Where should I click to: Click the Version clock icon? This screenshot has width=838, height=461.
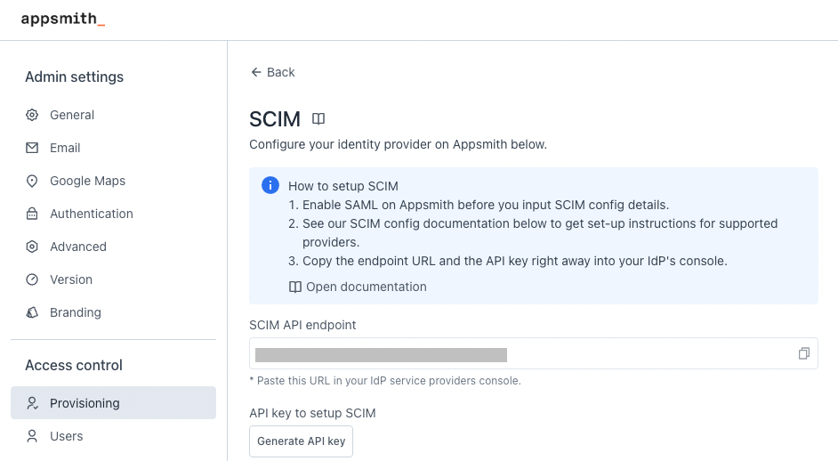[x=32, y=279]
